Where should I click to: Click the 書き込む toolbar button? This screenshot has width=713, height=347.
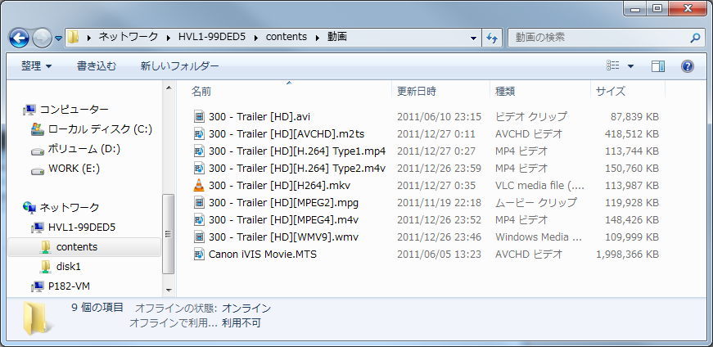click(x=97, y=66)
